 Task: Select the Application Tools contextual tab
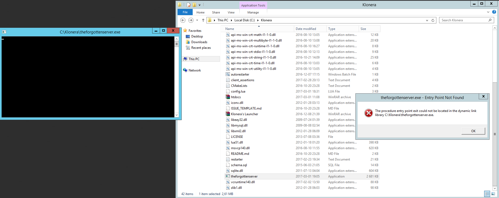253,5
